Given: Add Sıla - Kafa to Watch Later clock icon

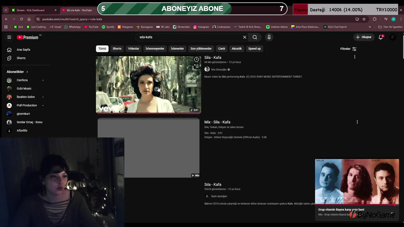Looking at the screenshot, I should coord(196,60).
